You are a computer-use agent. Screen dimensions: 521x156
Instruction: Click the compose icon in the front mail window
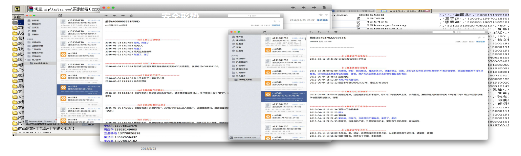tap(265, 32)
